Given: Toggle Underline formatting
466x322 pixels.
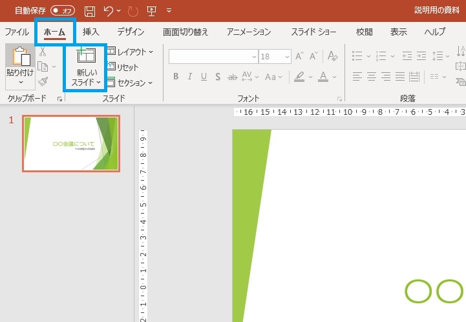Looking at the screenshot, I should coord(204,77).
